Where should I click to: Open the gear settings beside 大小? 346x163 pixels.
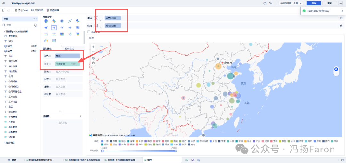point(50,64)
